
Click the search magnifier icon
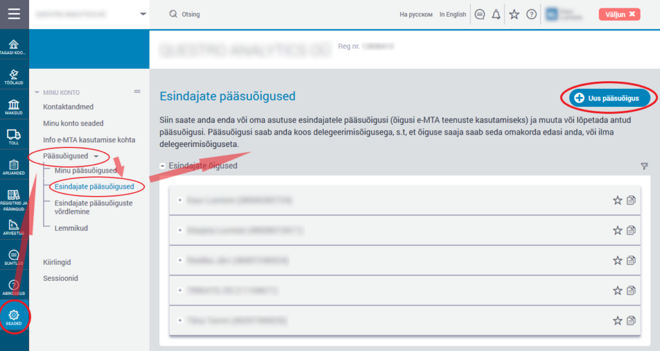(173, 14)
